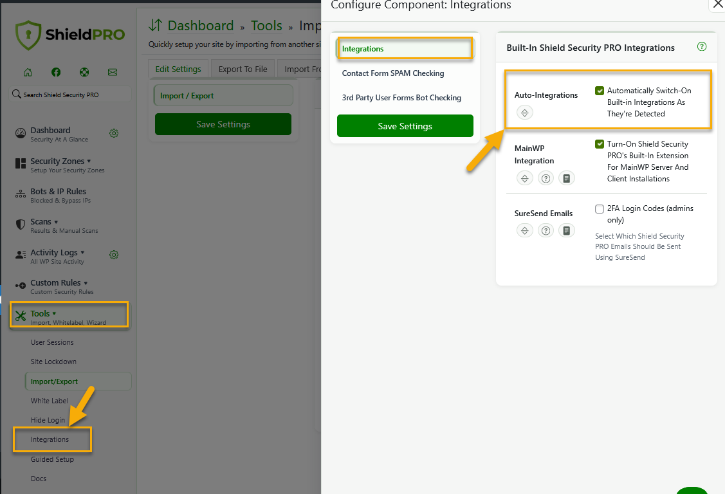Switch to the Contact Form SPAM Checking tab

[x=393, y=73]
